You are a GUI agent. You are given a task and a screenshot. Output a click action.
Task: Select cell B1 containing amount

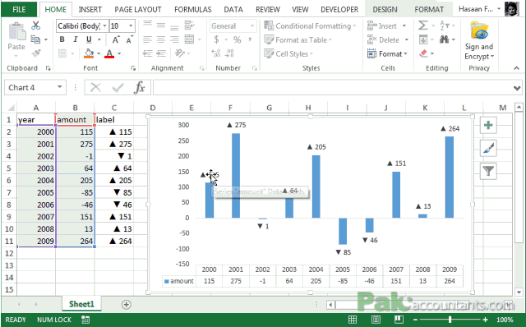pos(75,120)
